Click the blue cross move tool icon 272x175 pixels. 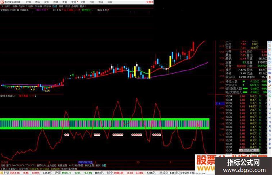click(x=270, y=81)
